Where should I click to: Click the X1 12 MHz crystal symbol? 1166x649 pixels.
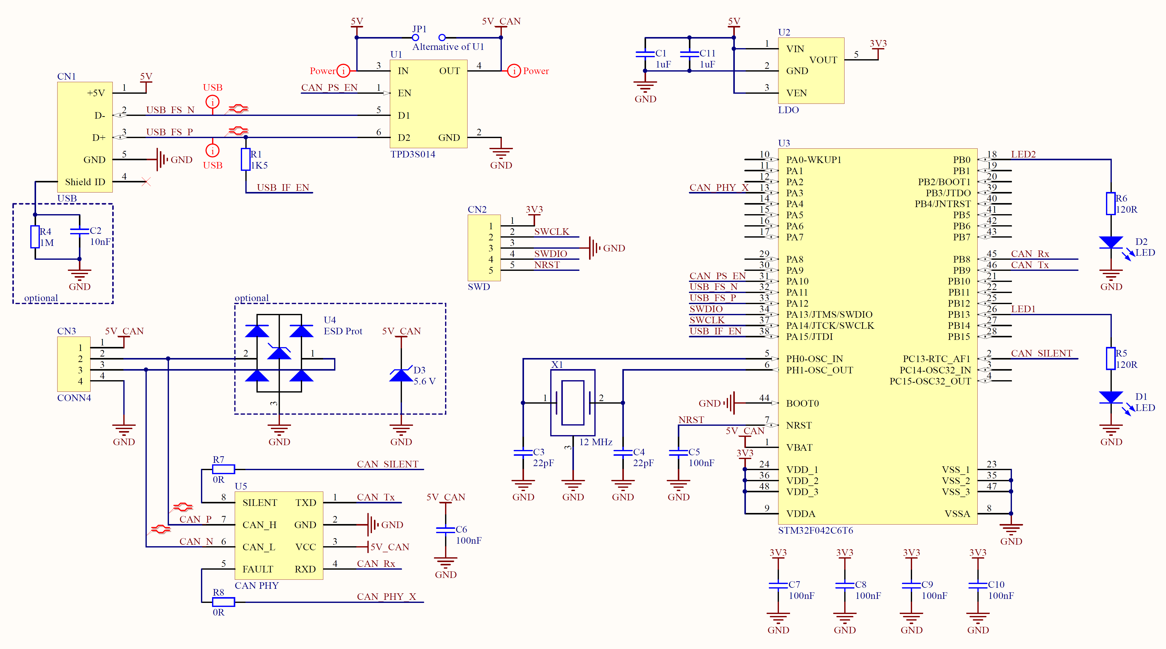(573, 403)
